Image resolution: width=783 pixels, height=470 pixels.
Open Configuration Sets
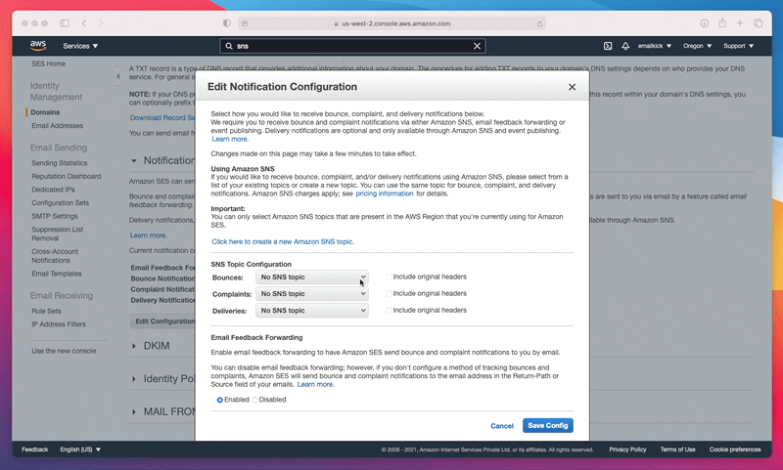click(x=61, y=203)
